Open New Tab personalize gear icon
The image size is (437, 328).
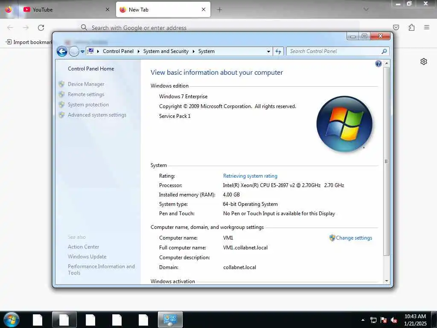pos(424,61)
